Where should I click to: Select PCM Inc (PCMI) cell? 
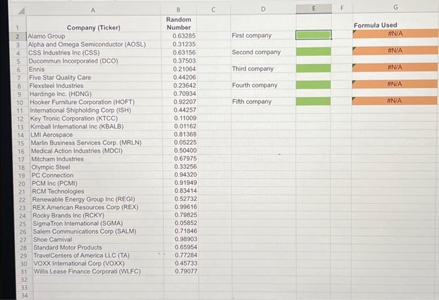pyautogui.click(x=98, y=183)
